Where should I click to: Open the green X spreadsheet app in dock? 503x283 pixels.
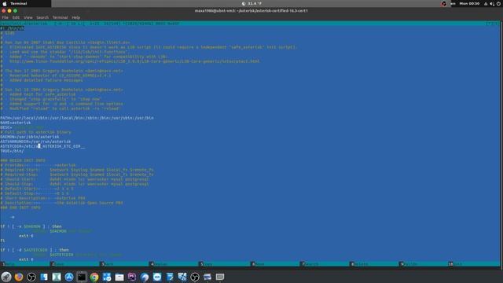click(57, 277)
